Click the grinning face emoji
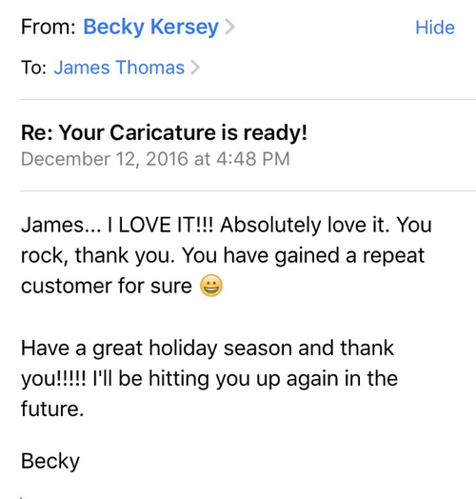 click(211, 285)
